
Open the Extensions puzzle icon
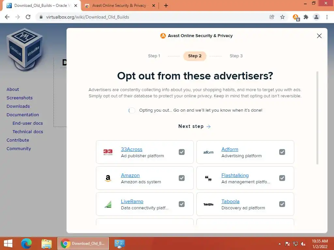[306, 17]
